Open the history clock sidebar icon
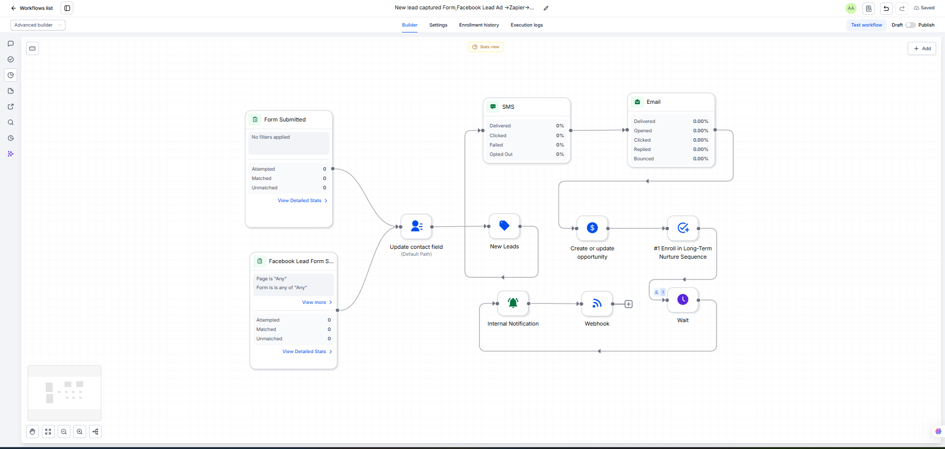945x449 pixels. coord(11,138)
